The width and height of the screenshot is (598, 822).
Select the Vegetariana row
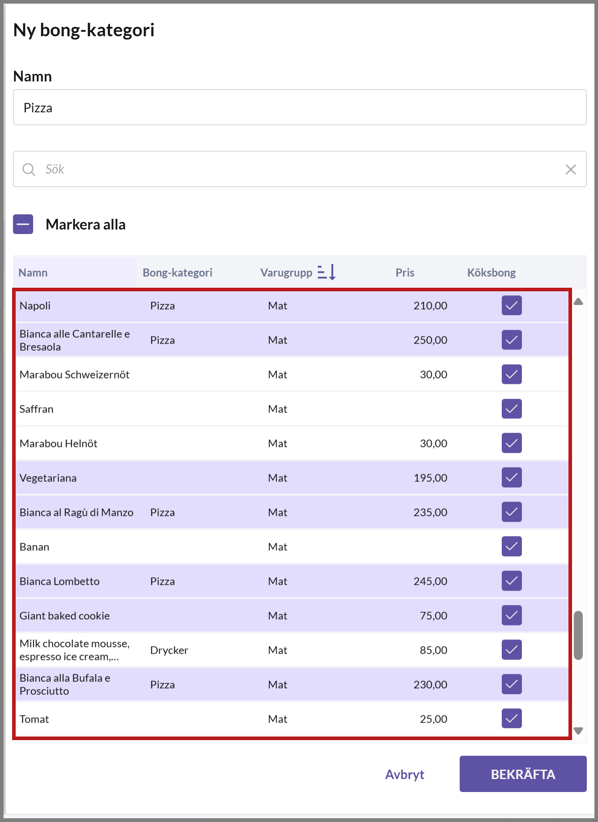[x=292, y=478]
